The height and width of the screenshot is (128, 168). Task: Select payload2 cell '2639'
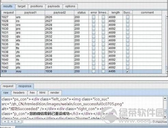[59, 60]
